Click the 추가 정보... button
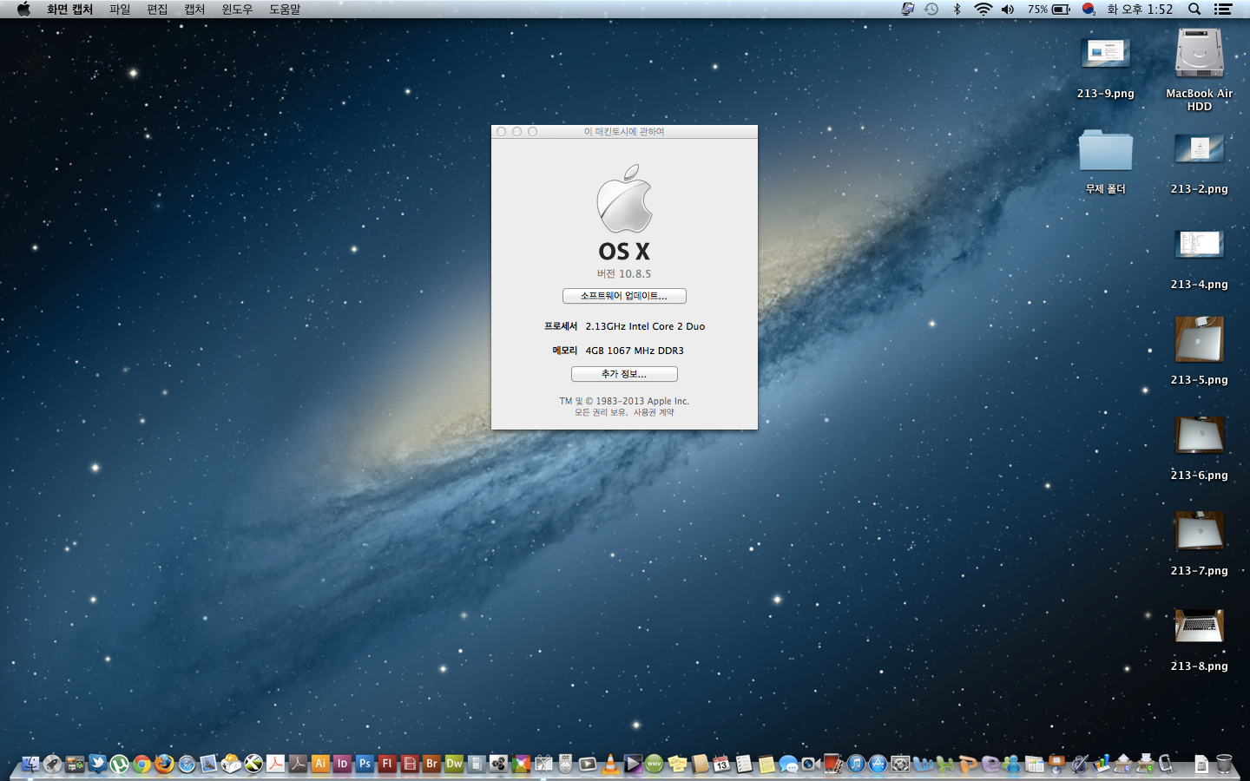1250x781 pixels. pos(624,374)
